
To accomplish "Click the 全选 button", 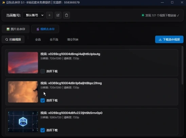I will [x=38, y=39].
